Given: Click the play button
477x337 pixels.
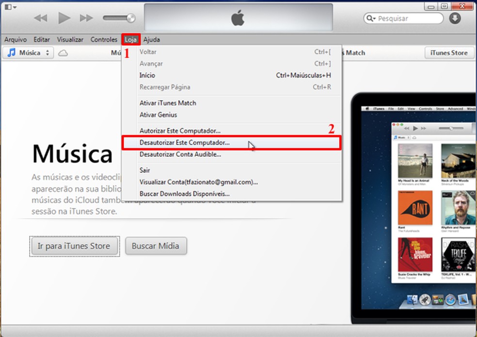Looking at the screenshot, I should click(64, 18).
